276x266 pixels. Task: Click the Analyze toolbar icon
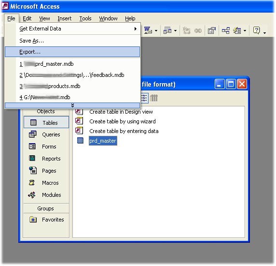pos(167,30)
